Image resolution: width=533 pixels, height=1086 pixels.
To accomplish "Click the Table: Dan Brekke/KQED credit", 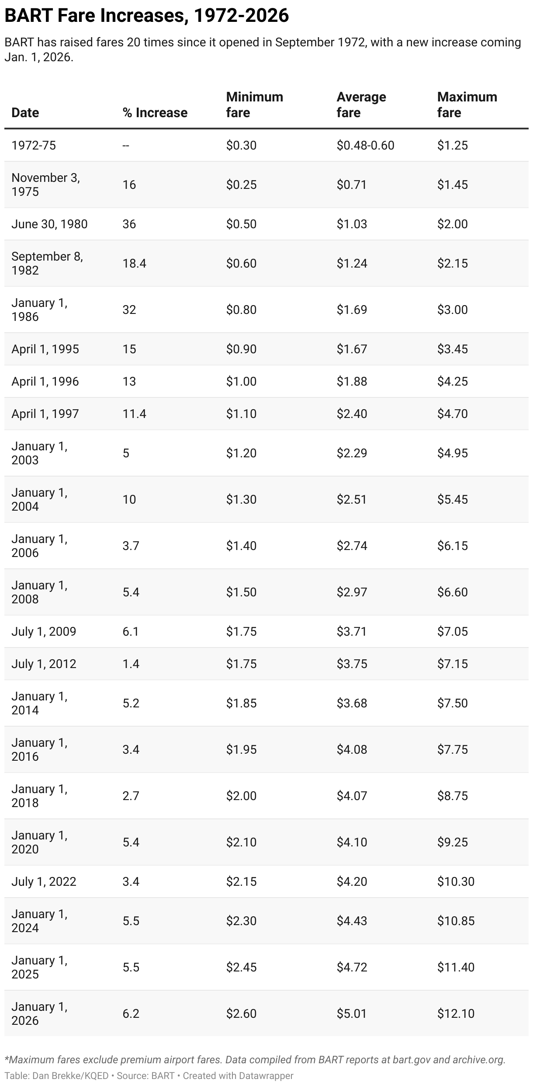I will [x=56, y=1076].
